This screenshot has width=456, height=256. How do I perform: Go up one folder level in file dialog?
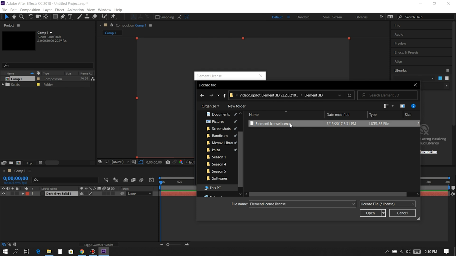(x=225, y=95)
